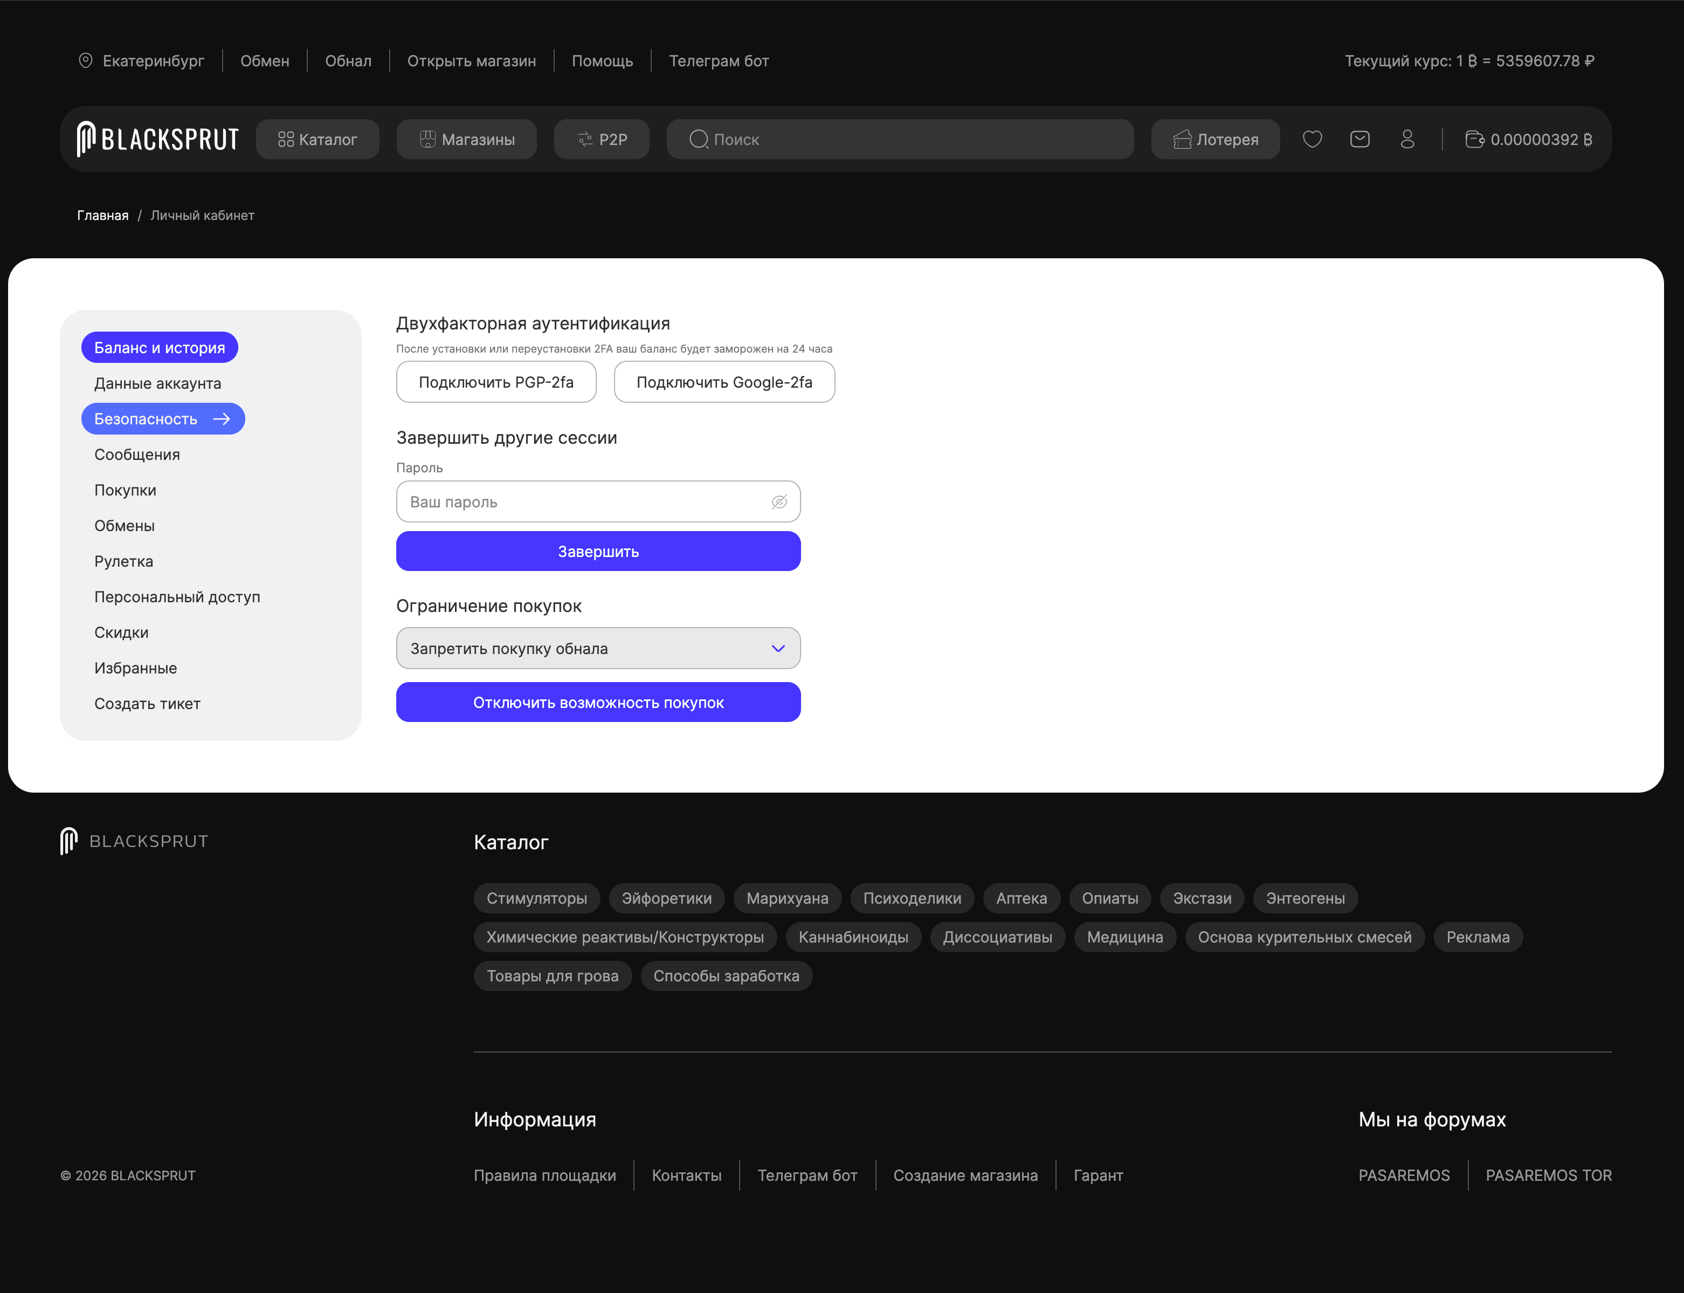Screen dimensions: 1684x1293
Task: Open Сообщения sidebar item
Action: coord(137,454)
